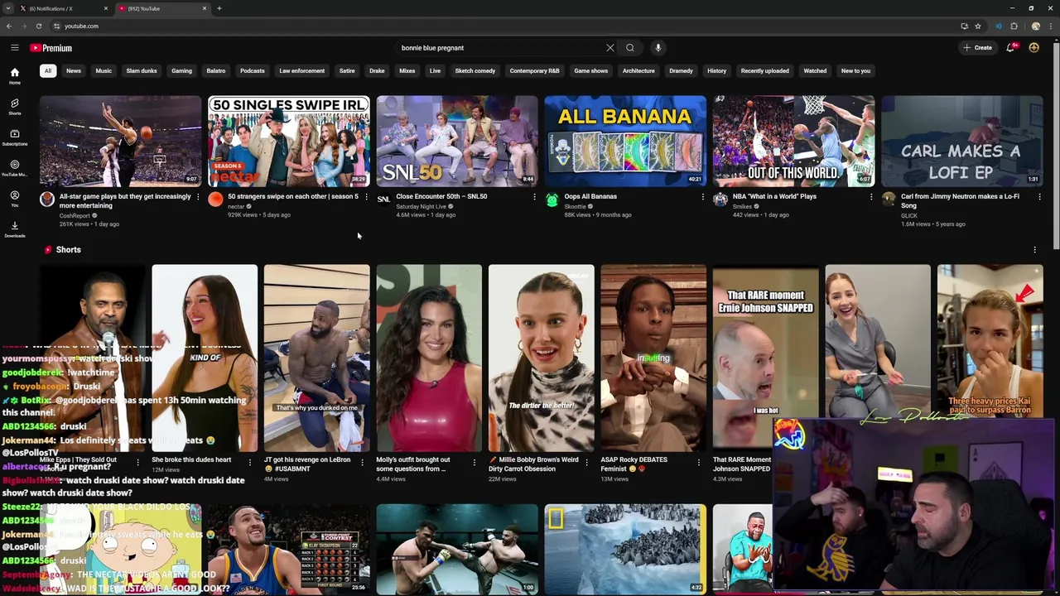Open the account avatar menu
Screen dimensions: 1060x596
[x=1033, y=48]
